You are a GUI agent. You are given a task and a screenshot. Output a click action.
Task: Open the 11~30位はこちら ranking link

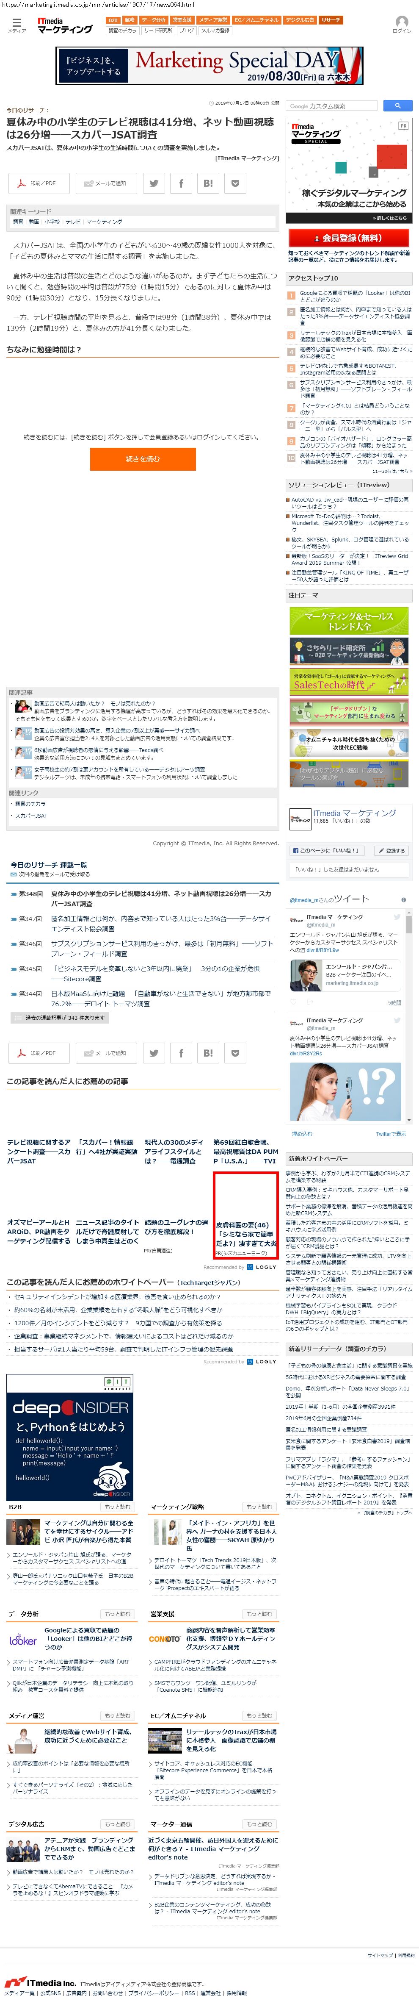[x=391, y=471]
